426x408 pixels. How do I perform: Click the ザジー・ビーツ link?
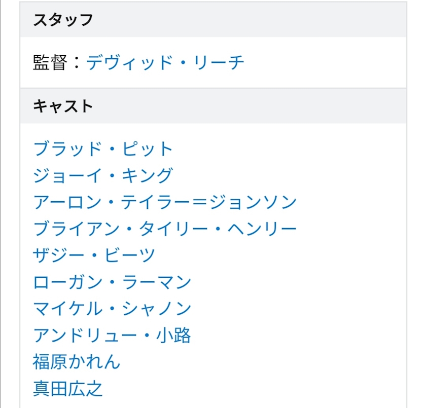pyautogui.click(x=94, y=255)
